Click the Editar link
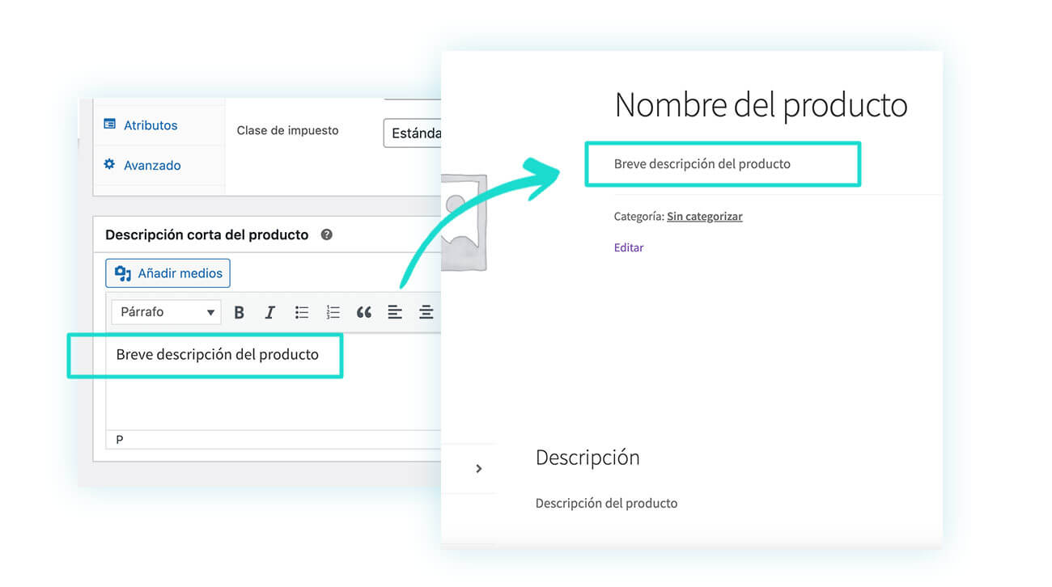The height and width of the screenshot is (587, 1052). (x=629, y=247)
